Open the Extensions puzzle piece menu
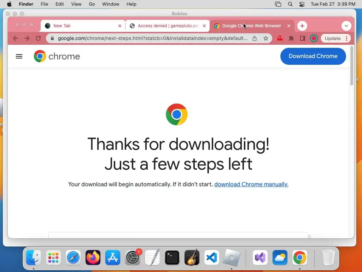 point(291,38)
